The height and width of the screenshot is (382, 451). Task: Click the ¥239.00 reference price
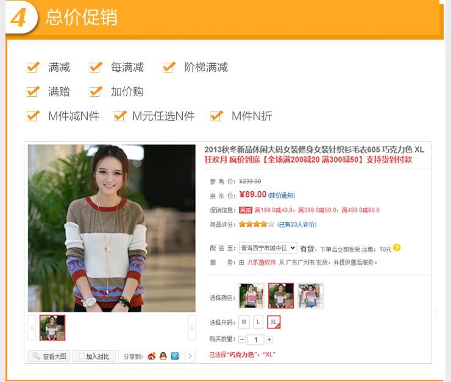250,182
